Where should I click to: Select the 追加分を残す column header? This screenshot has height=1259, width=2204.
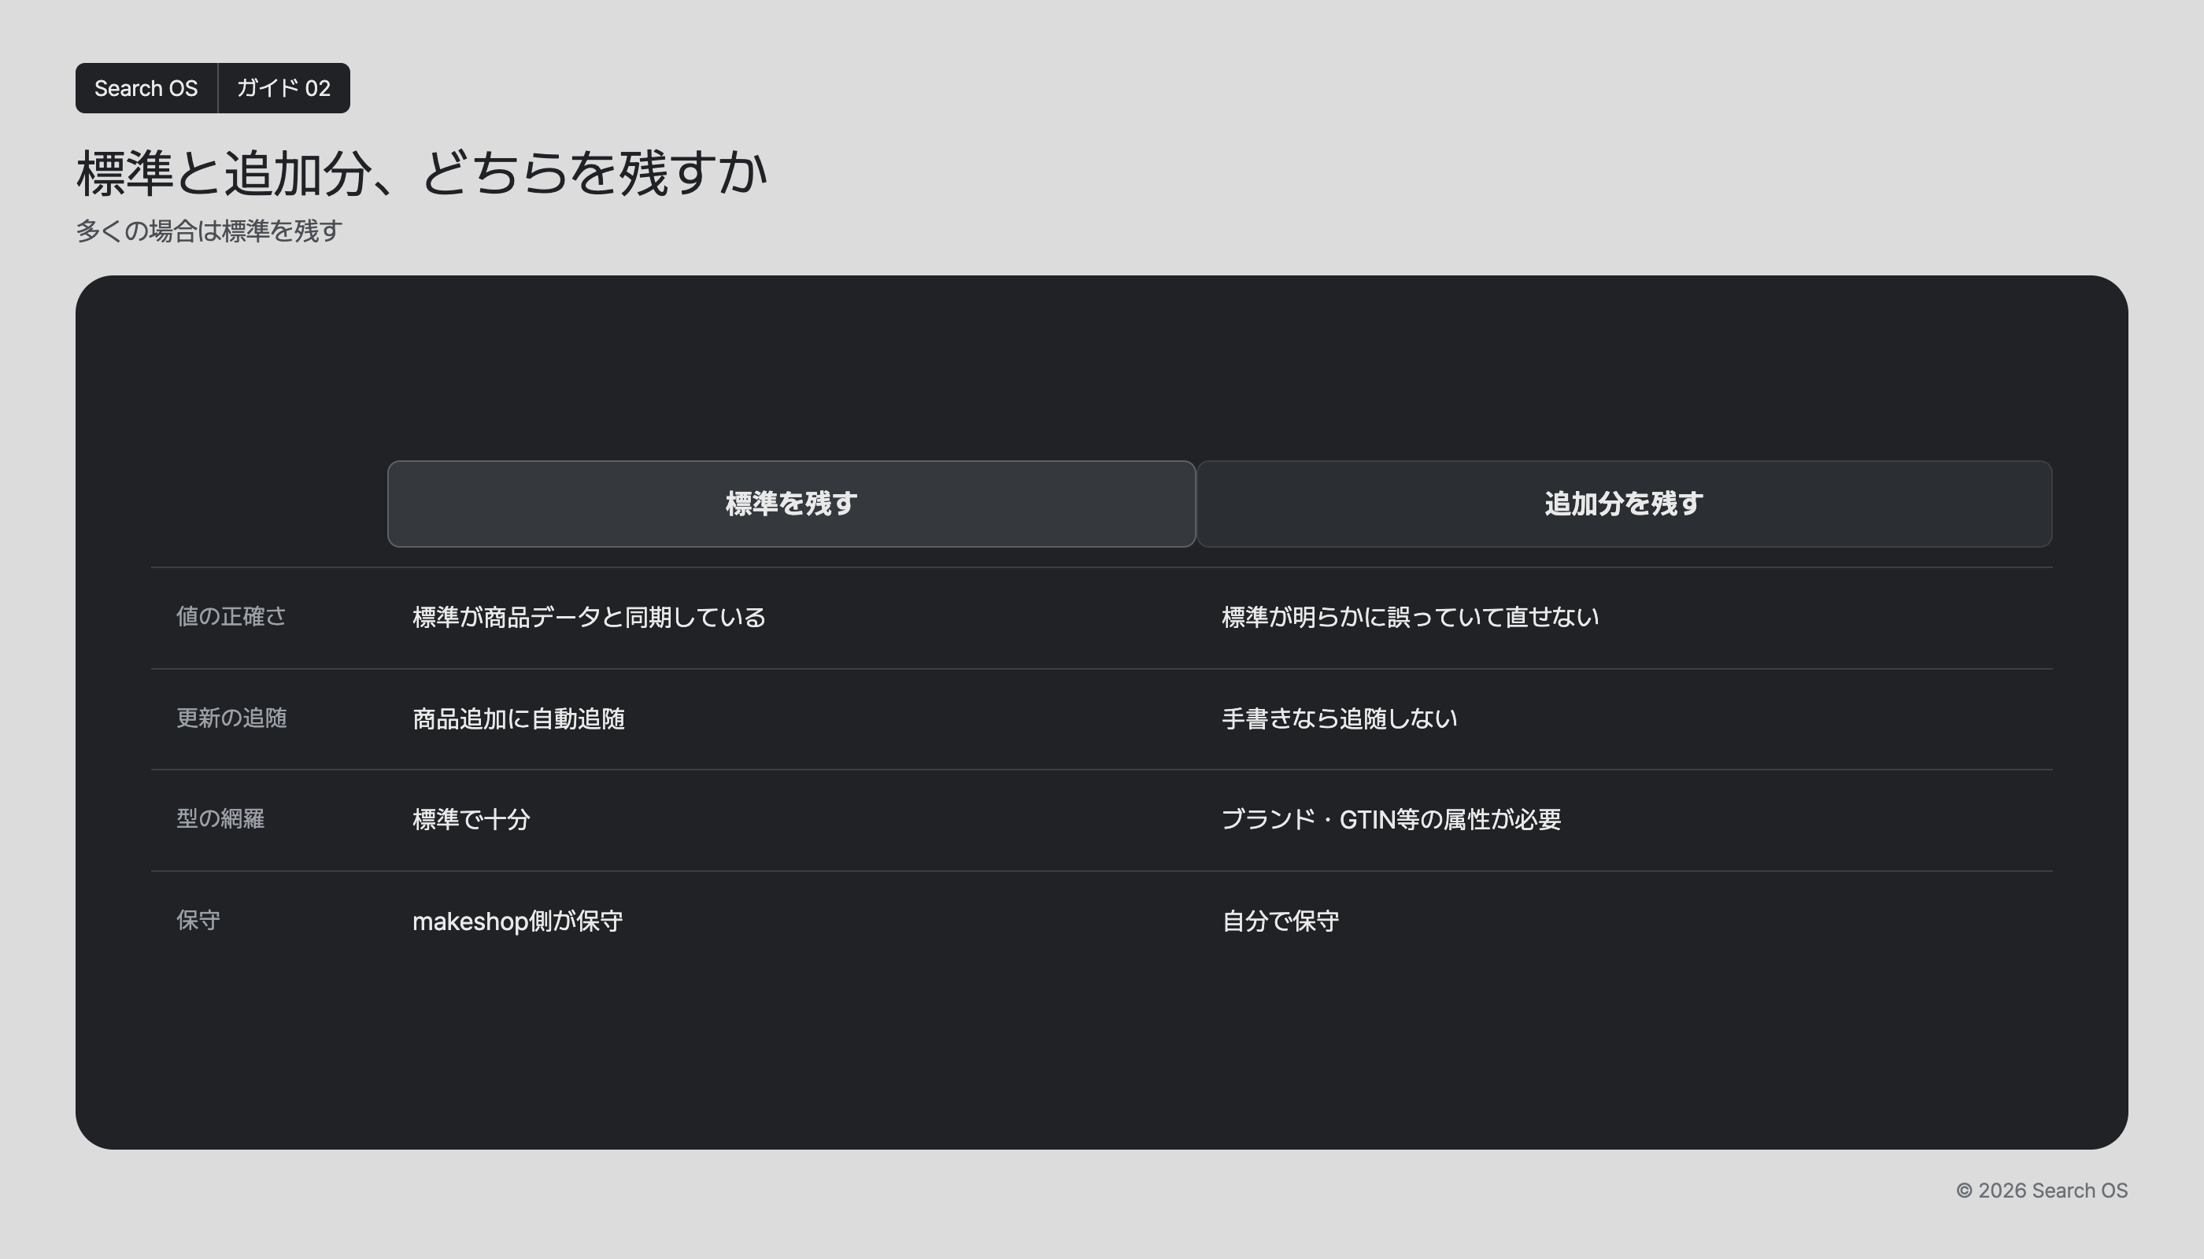point(1625,504)
